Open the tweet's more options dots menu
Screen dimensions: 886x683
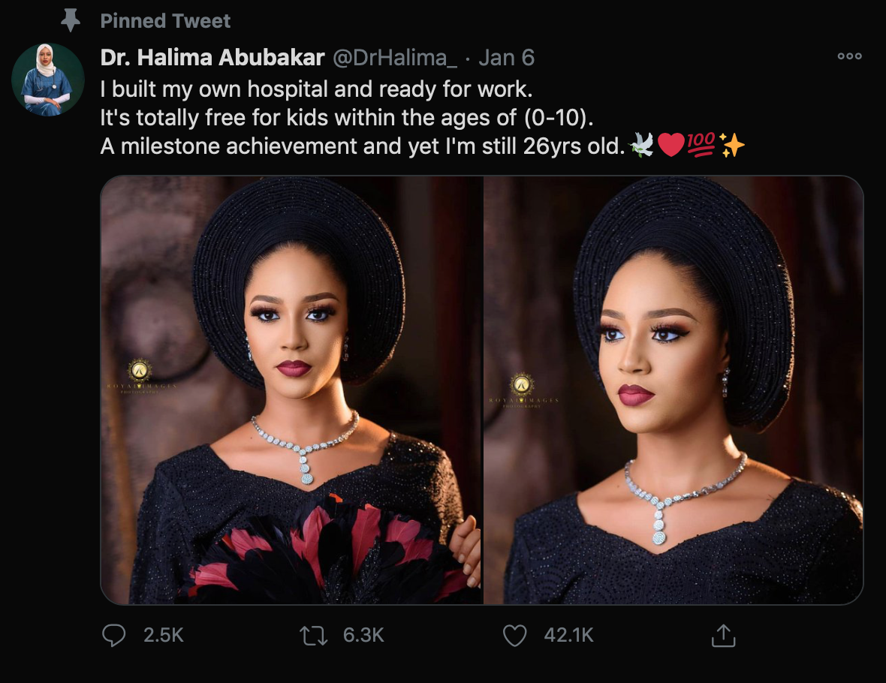pyautogui.click(x=849, y=56)
